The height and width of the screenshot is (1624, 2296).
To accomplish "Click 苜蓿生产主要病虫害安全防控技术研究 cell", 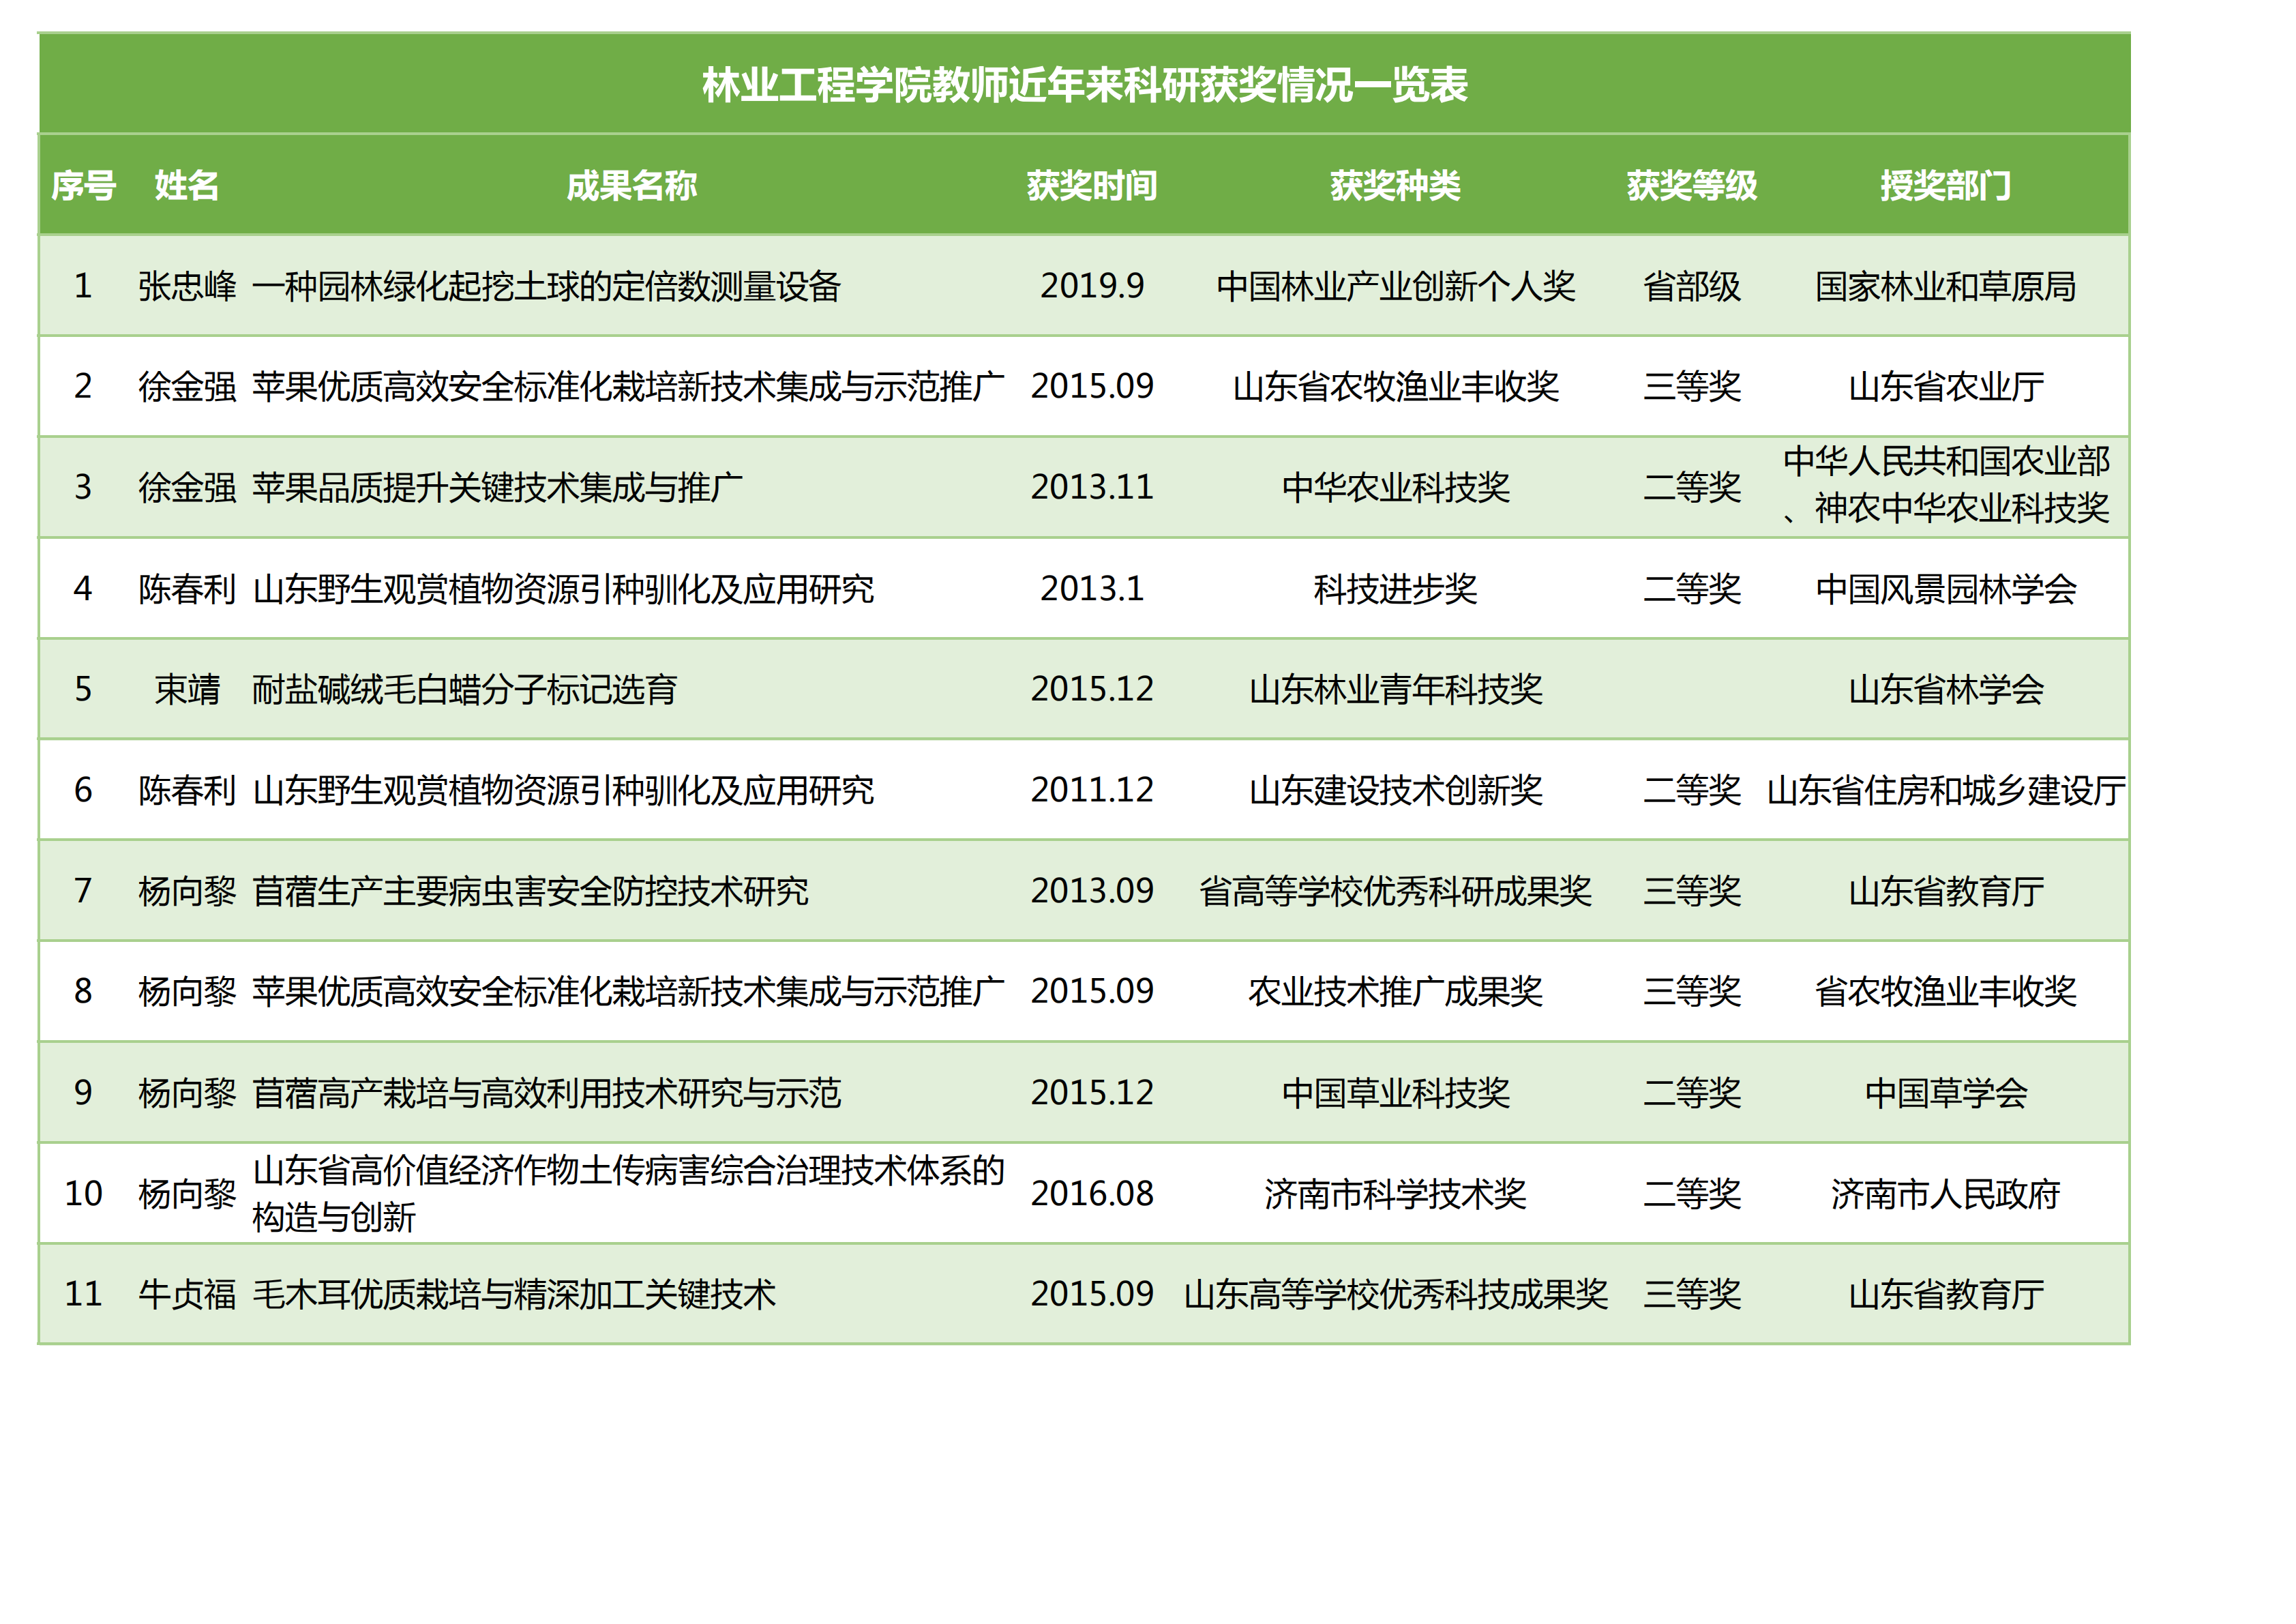I will (x=531, y=891).
